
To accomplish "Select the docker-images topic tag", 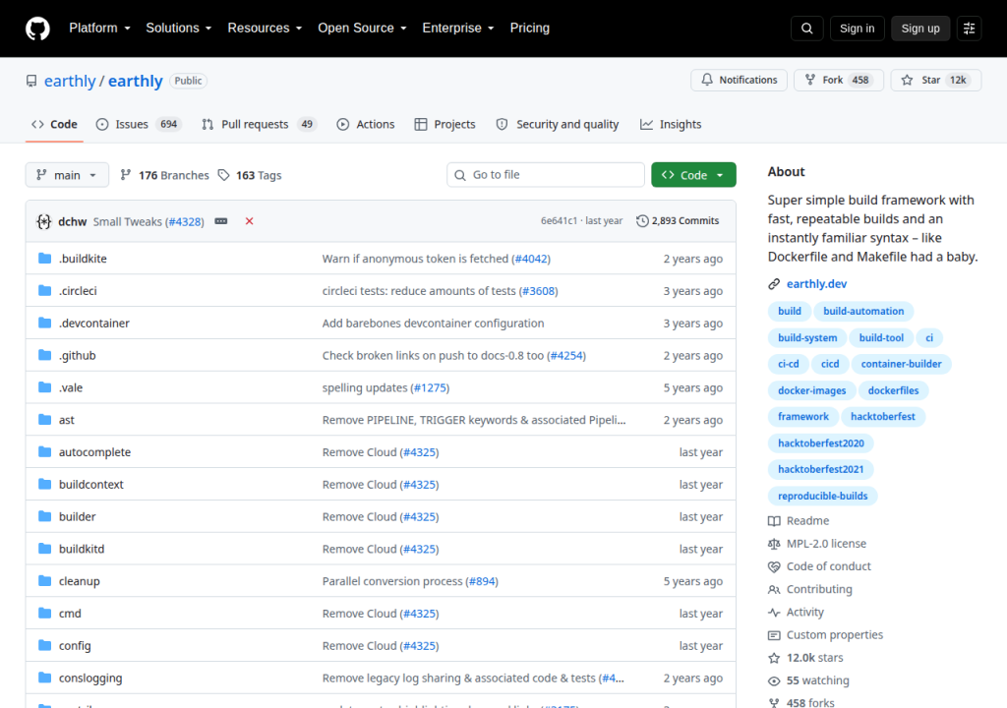I will tap(811, 390).
